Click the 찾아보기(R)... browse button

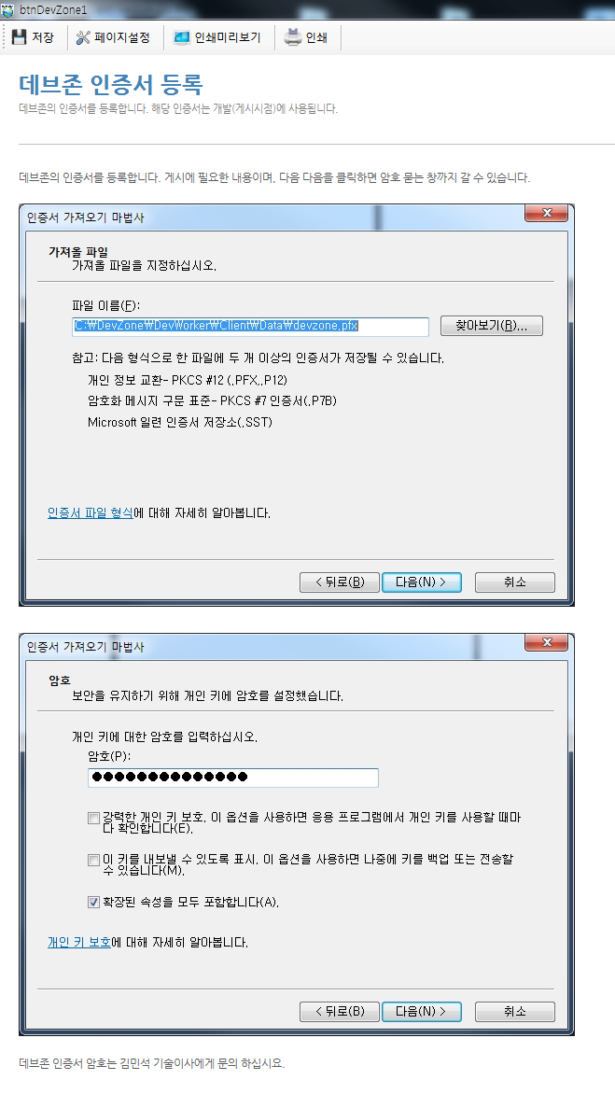click(492, 326)
